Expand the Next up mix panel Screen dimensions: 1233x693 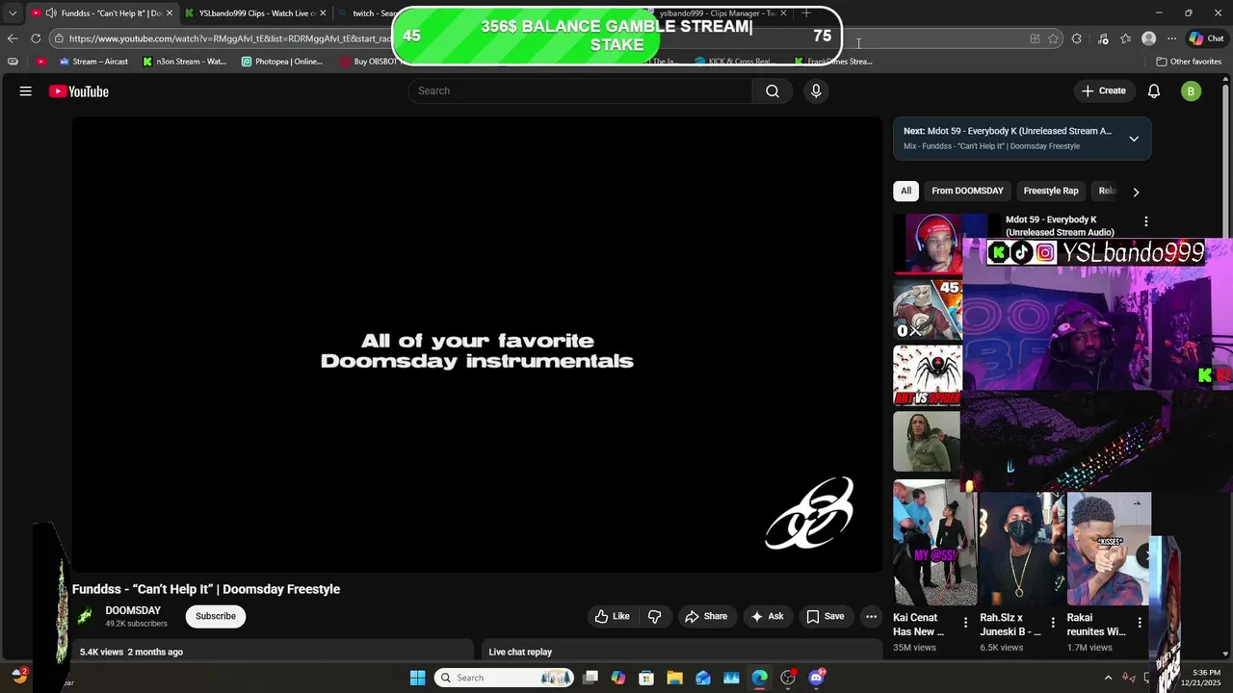coord(1134,139)
